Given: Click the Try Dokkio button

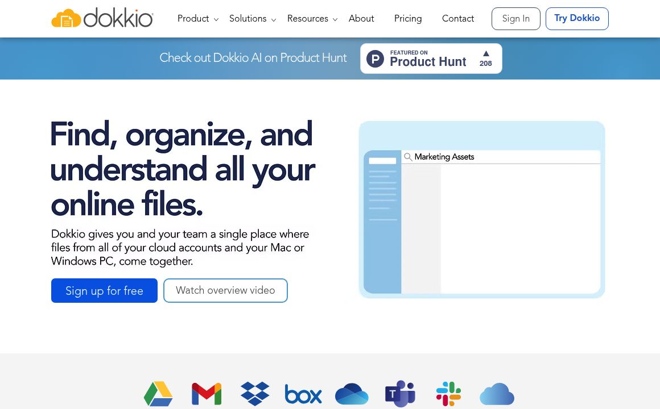Looking at the screenshot, I should pyautogui.click(x=577, y=18).
